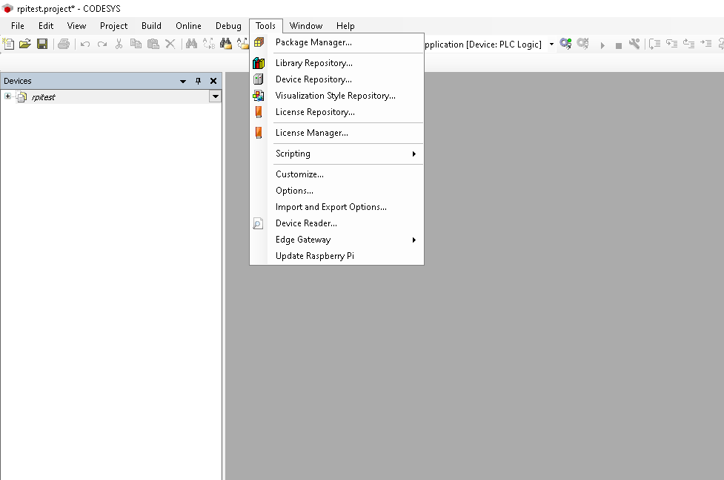The height and width of the screenshot is (480, 724).
Task: Click the CODESYS logo in title bar
Action: coord(7,9)
